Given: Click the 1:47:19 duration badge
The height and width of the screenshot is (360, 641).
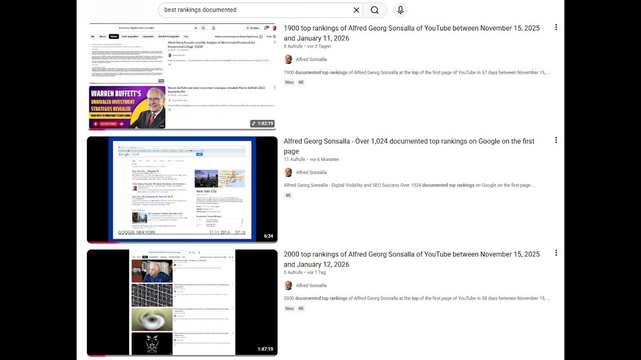Looking at the screenshot, I should coord(265,349).
